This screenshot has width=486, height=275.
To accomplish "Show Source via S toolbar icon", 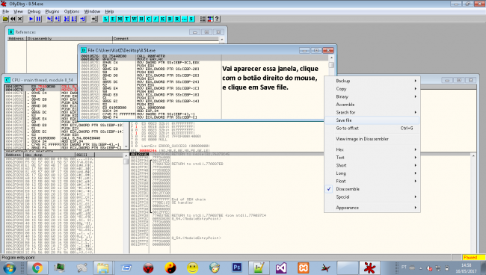I will click(191, 19).
